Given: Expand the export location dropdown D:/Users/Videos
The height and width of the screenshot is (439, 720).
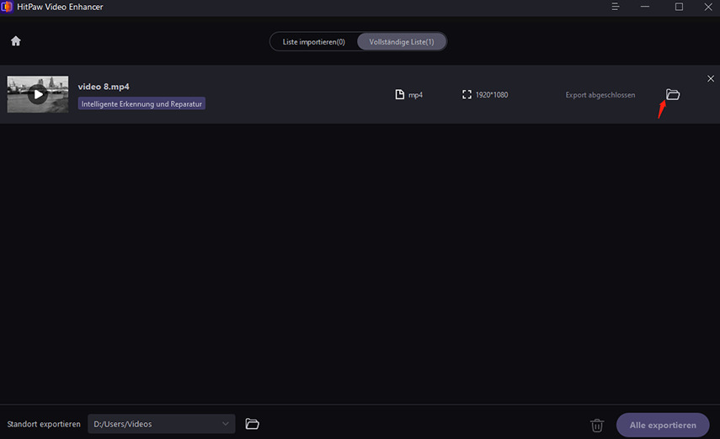Looking at the screenshot, I should click(226, 424).
